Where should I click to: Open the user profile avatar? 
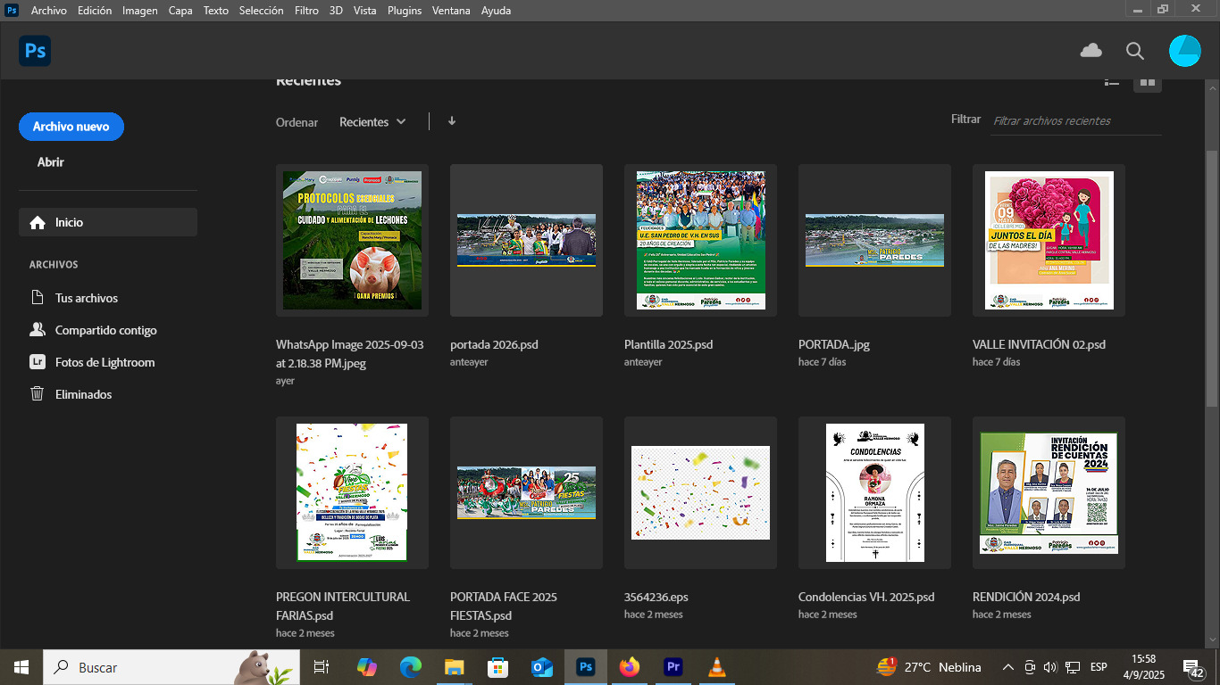(x=1185, y=51)
